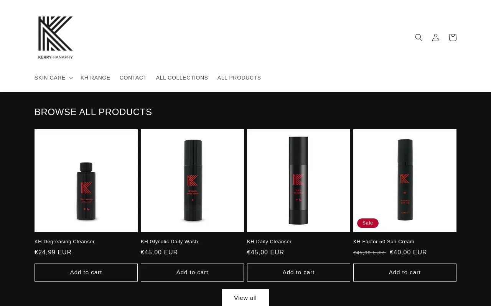Screen dimensions: 491x306
Task: Click the KH Glycolic Daily Wash title link
Action: 170,242
